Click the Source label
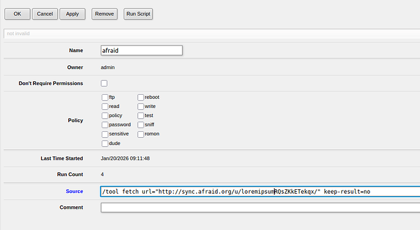The image size is (420, 230). [74, 191]
